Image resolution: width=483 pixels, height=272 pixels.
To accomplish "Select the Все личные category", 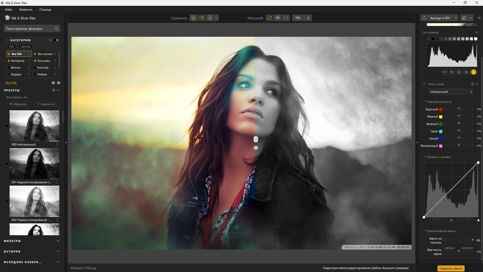I will pos(45,54).
